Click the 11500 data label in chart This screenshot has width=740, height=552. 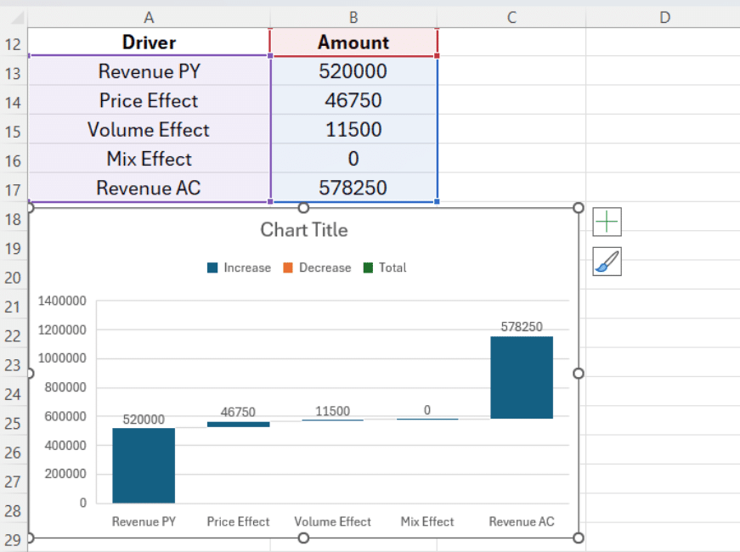(x=333, y=411)
